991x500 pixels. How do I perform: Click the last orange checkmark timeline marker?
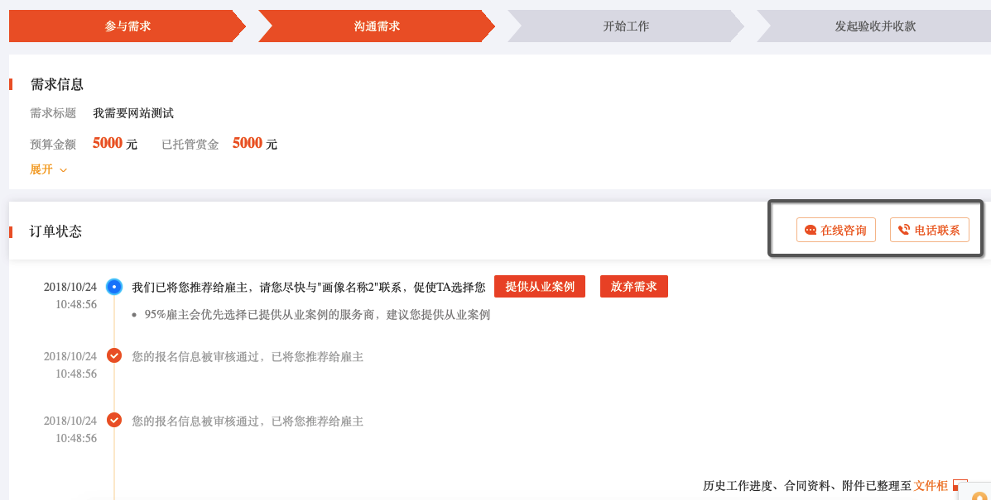pyautogui.click(x=114, y=420)
